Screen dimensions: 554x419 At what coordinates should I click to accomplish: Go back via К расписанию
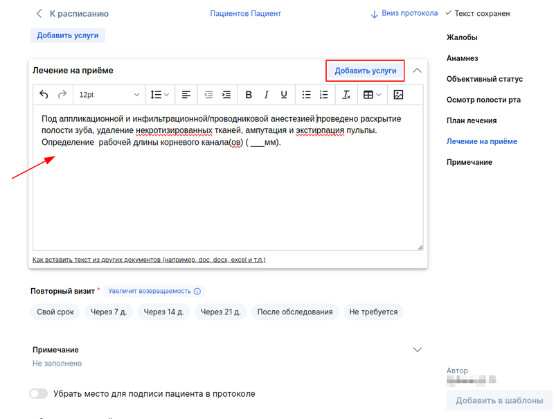(x=73, y=14)
